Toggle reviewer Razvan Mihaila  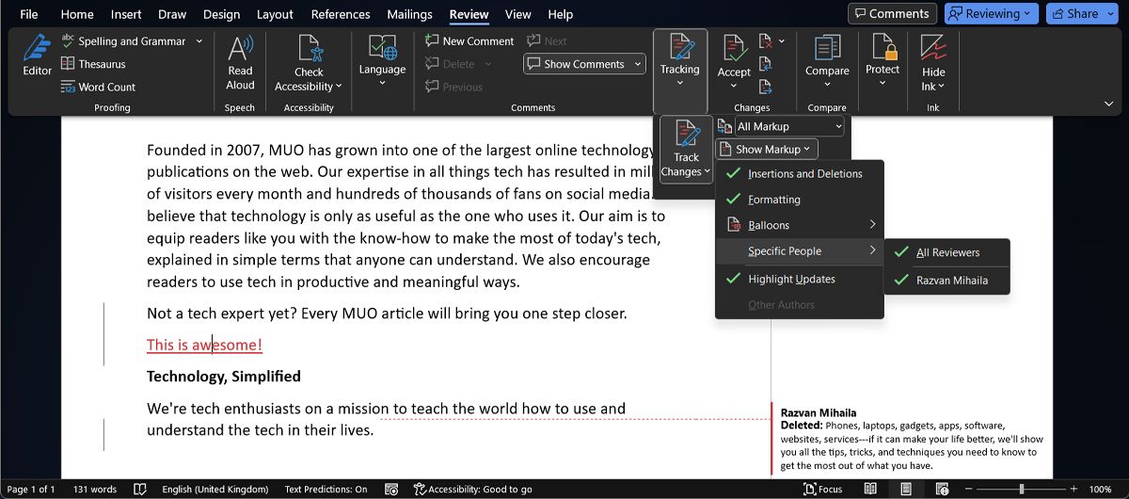coord(946,280)
